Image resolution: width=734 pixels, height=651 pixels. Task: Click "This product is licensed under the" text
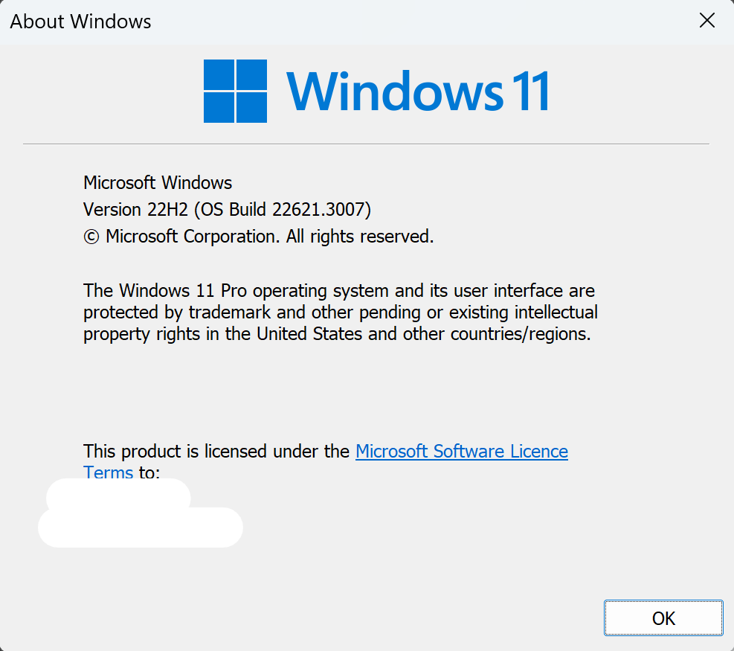pos(216,452)
